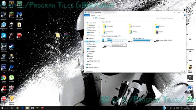Open Task View from the taskbar
Viewport: 196px width, 110px height.
pyautogui.click(x=12, y=108)
